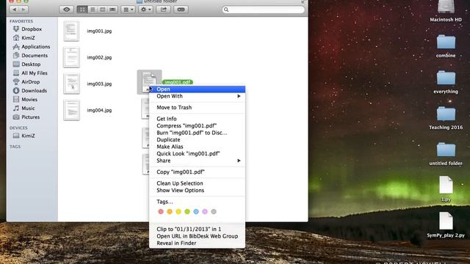The height and width of the screenshot is (264, 470).
Task: Choose Duplicate in context menu
Action: click(197, 140)
